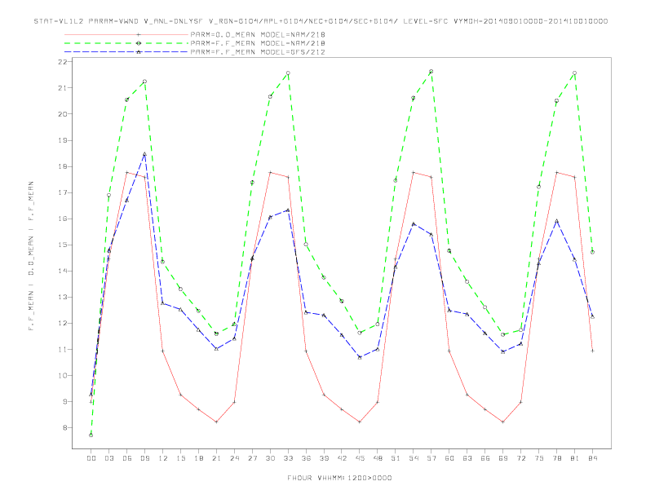Click x-axis forecast hour label 45
This screenshot has height=499, width=646.
[x=360, y=458]
